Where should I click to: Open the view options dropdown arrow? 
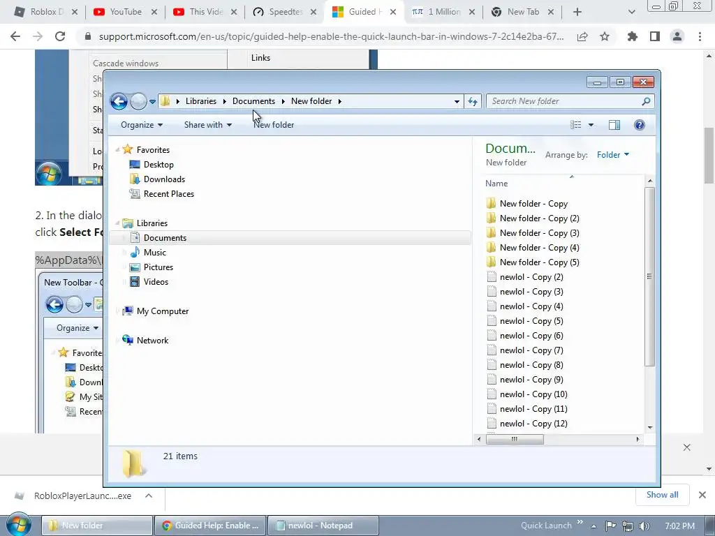point(591,125)
